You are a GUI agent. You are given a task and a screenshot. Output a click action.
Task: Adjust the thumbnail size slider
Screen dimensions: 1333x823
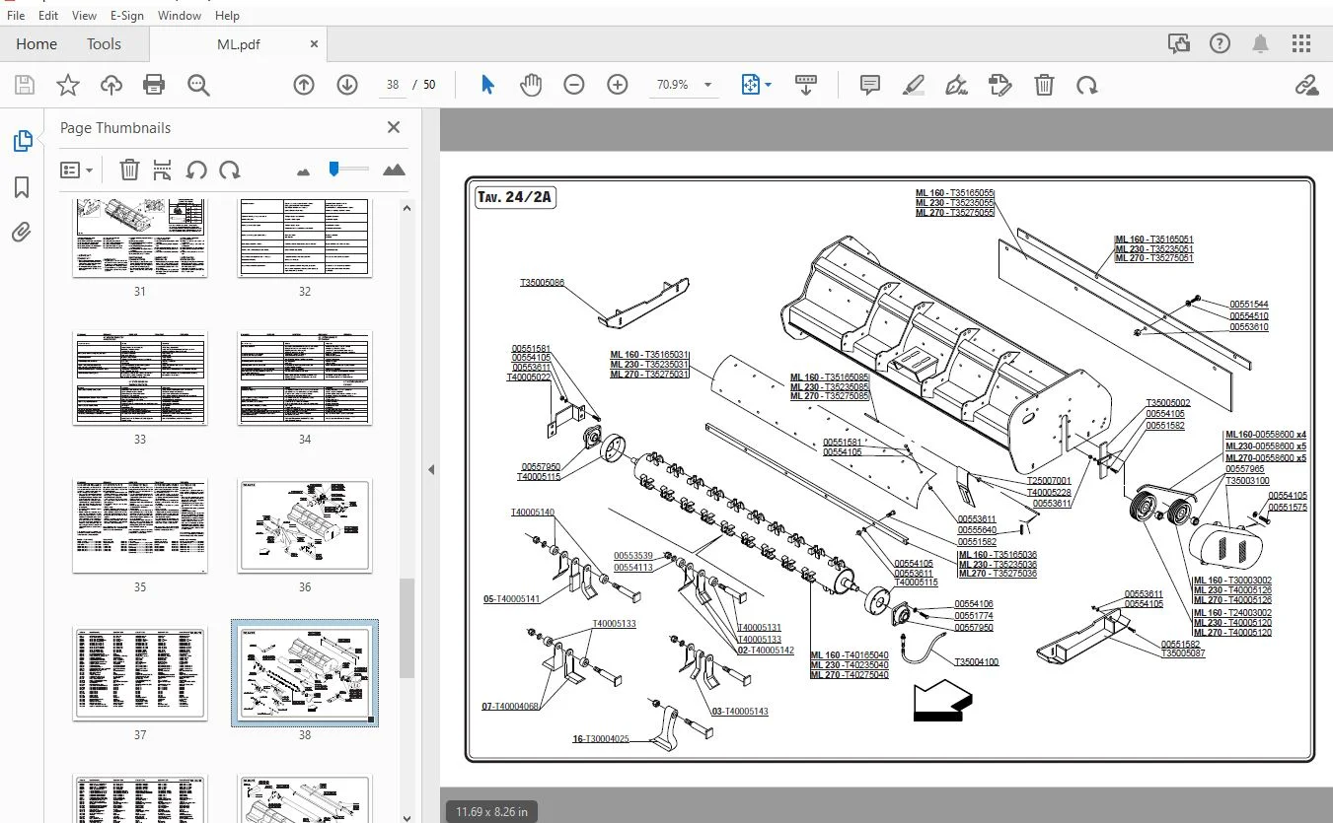(x=334, y=170)
